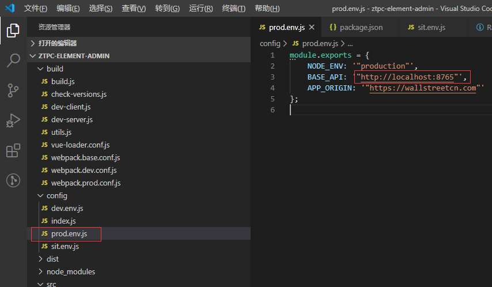This screenshot has width=492, height=287.
Task: Click the JS icon in the breadcrumb
Action: pyautogui.click(x=296, y=43)
